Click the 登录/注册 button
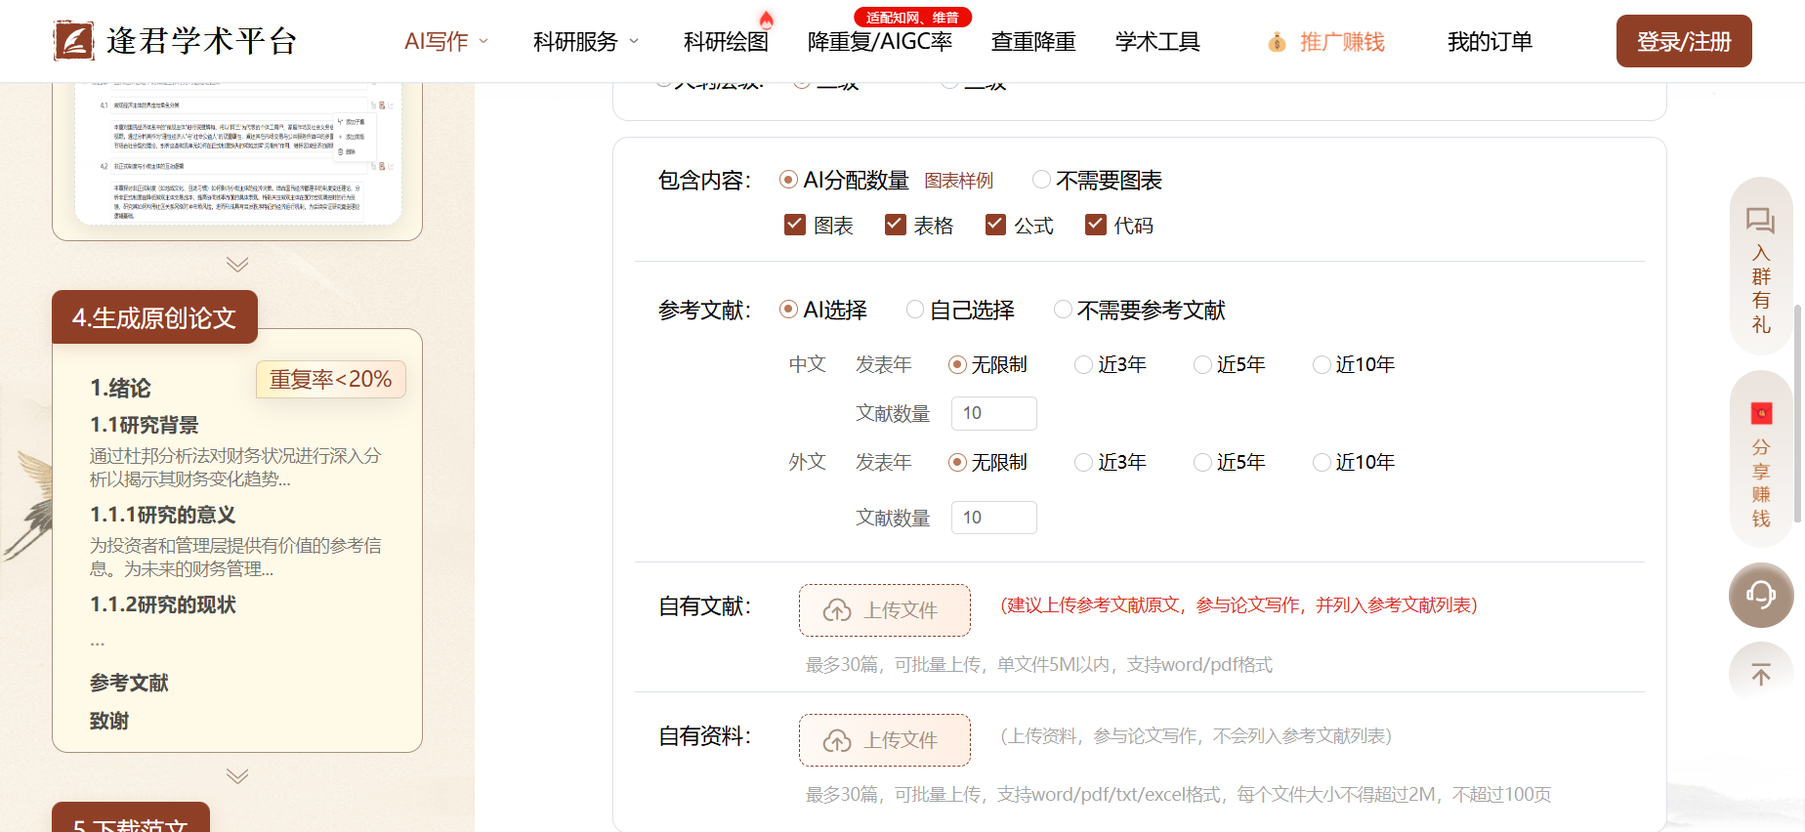This screenshot has width=1805, height=832. click(x=1684, y=41)
